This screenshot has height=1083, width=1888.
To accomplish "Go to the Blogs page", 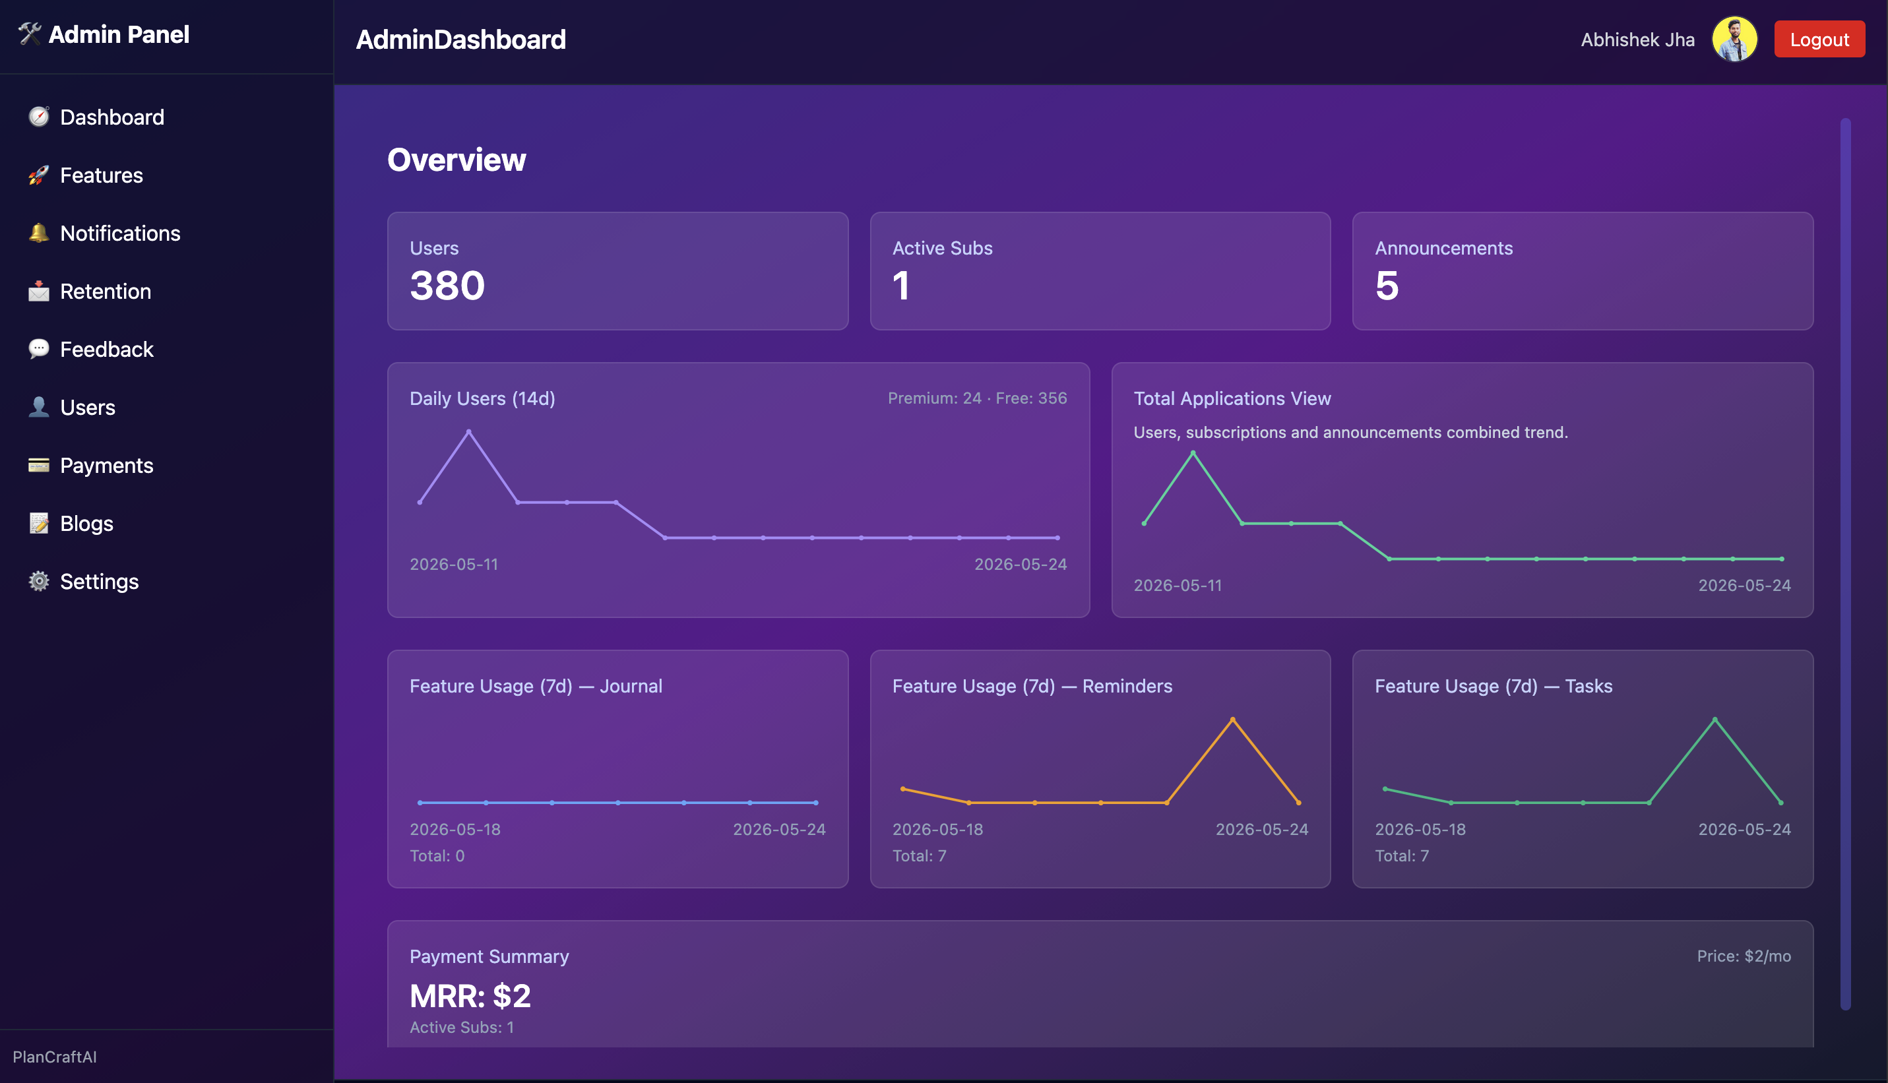I will click(x=167, y=523).
